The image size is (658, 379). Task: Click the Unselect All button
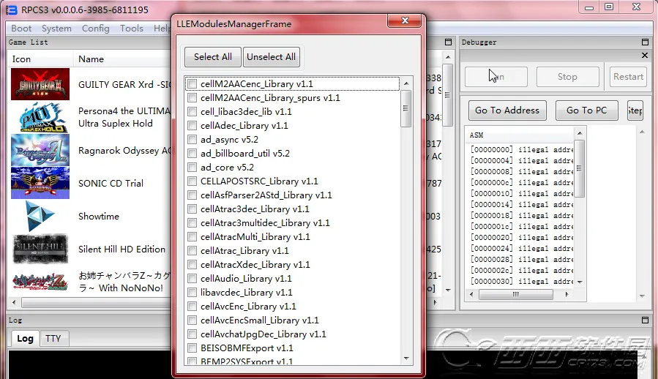pyautogui.click(x=271, y=56)
